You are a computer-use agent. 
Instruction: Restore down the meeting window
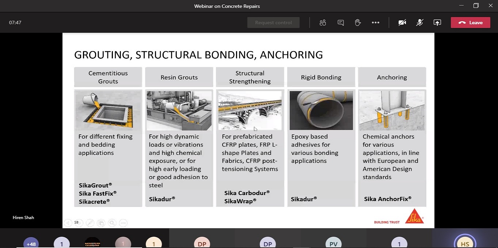476,6
